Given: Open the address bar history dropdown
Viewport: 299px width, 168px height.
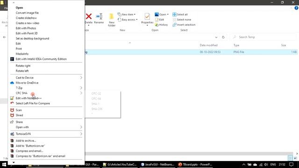Looking at the screenshot, I should (216, 37).
